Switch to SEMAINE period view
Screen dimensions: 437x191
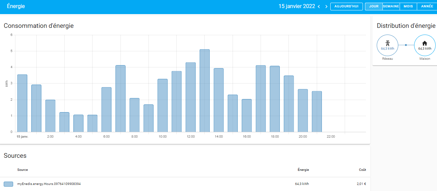click(x=391, y=6)
